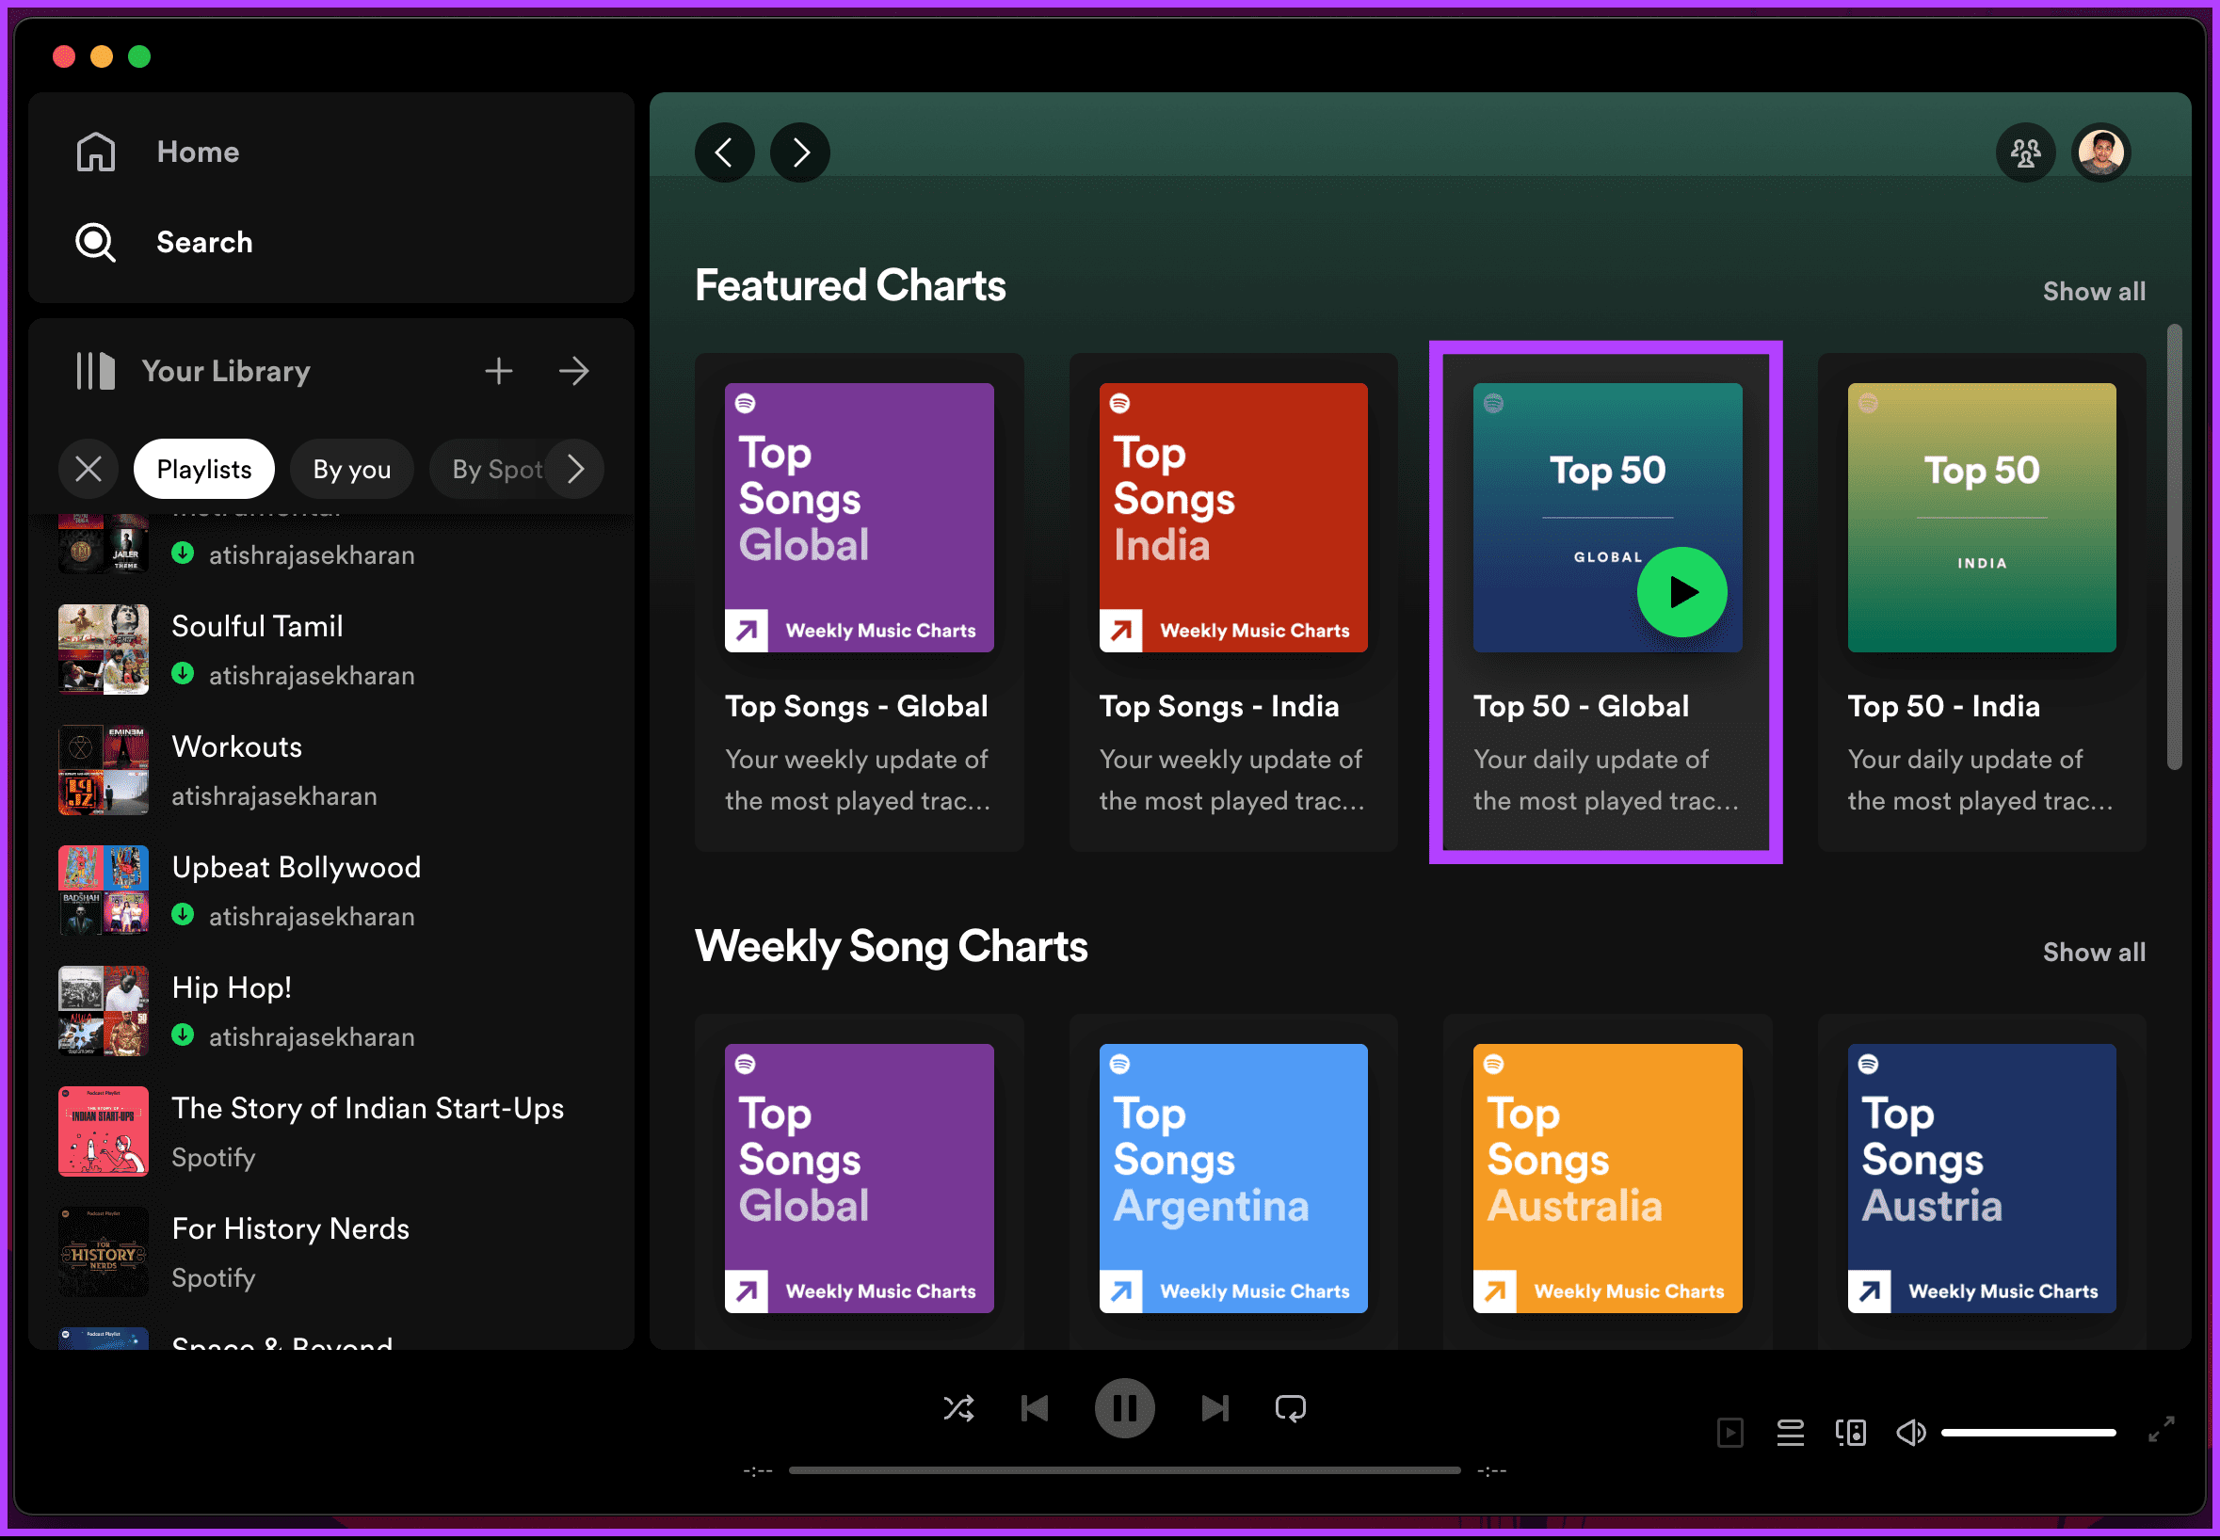The height and width of the screenshot is (1540, 2220).
Task: Open Top Songs Argentina weekly chart
Action: [x=1233, y=1179]
